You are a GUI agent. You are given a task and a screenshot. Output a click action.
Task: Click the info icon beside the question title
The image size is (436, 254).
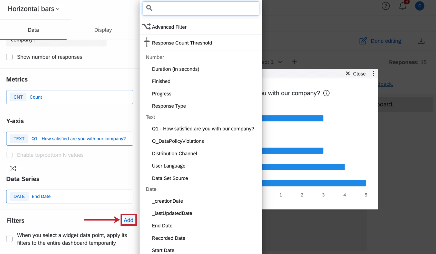tap(326, 93)
